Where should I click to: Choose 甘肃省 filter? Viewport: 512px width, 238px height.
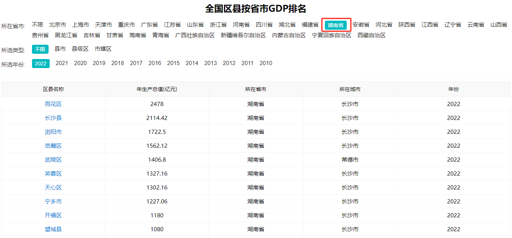coord(114,35)
